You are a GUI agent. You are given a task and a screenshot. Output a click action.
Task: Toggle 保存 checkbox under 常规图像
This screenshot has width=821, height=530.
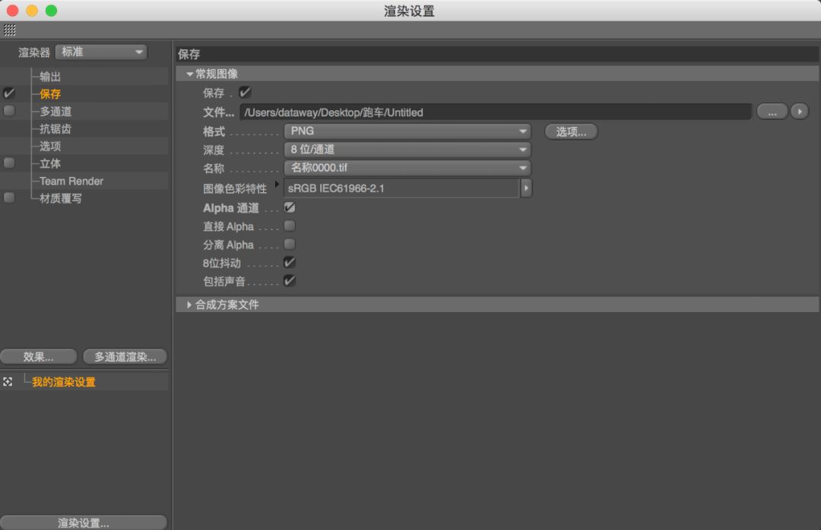click(x=245, y=93)
